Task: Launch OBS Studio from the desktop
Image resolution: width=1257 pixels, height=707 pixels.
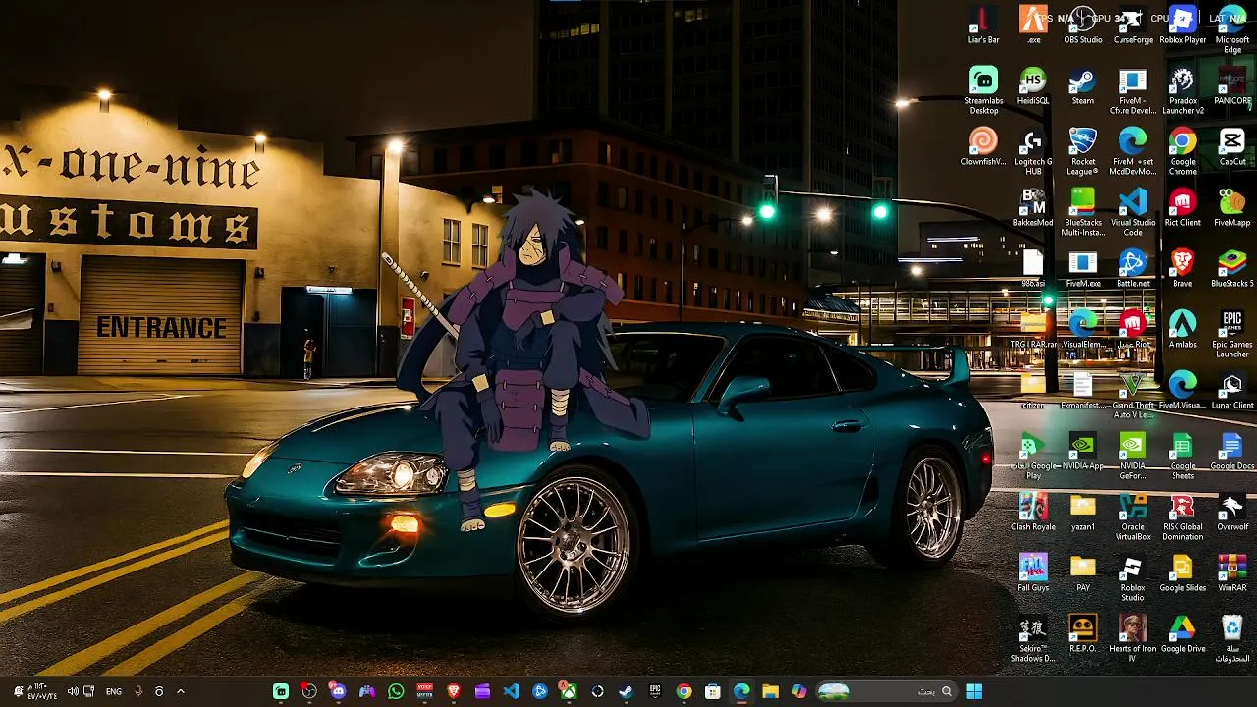Action: tap(1082, 26)
